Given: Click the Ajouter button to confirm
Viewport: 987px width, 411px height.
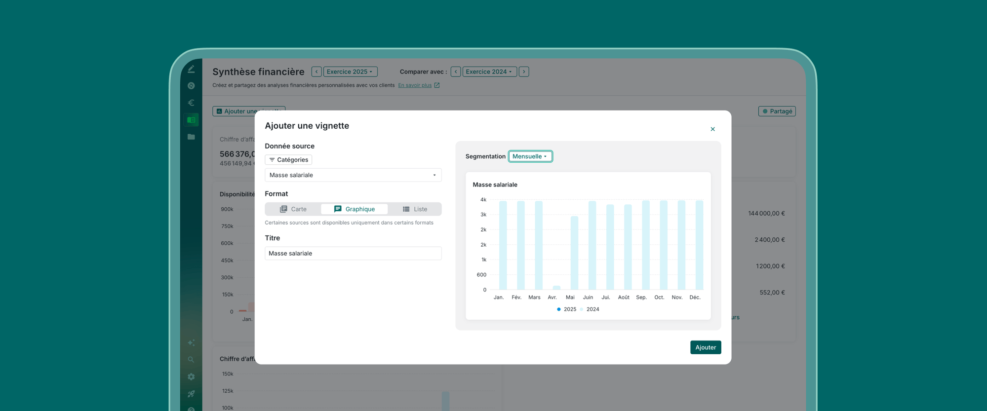Looking at the screenshot, I should [x=705, y=347].
